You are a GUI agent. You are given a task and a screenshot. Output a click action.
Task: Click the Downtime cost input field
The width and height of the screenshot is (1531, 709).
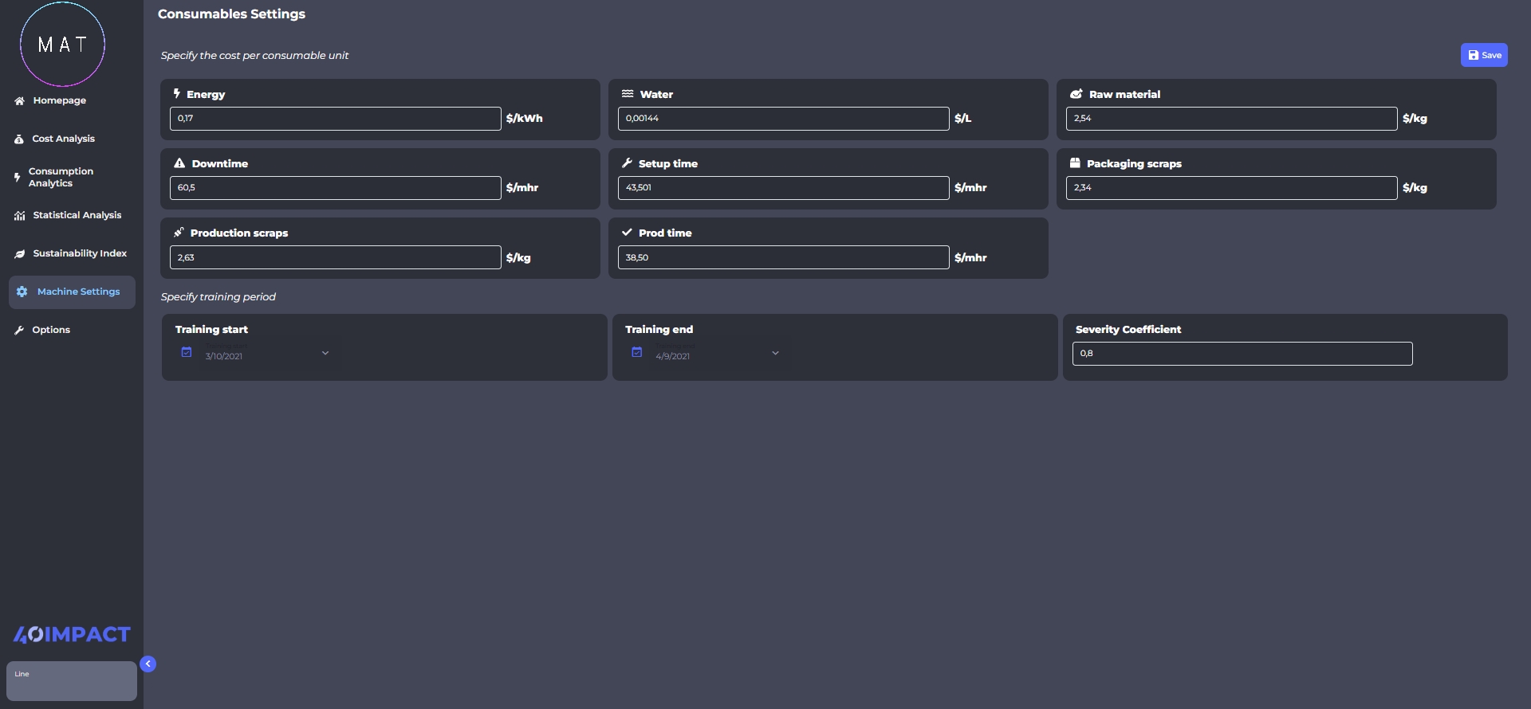335,188
